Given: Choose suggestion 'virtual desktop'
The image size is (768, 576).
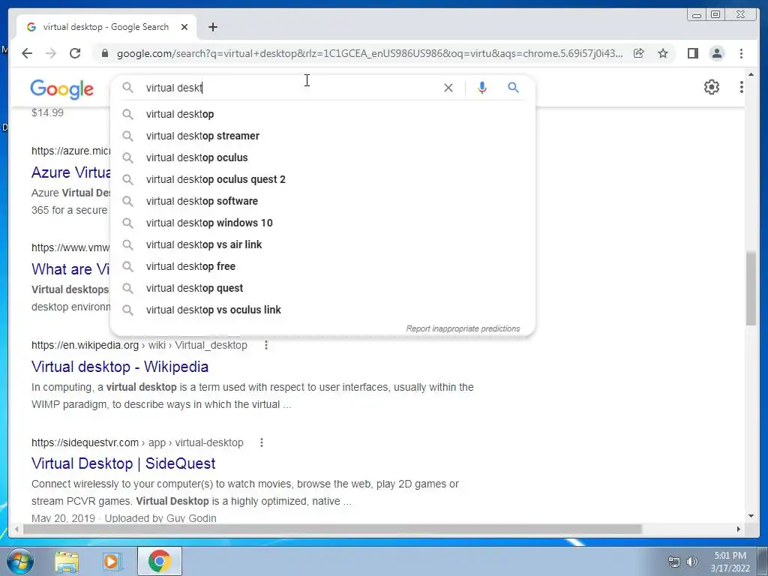Looking at the screenshot, I should pyautogui.click(x=323, y=114).
